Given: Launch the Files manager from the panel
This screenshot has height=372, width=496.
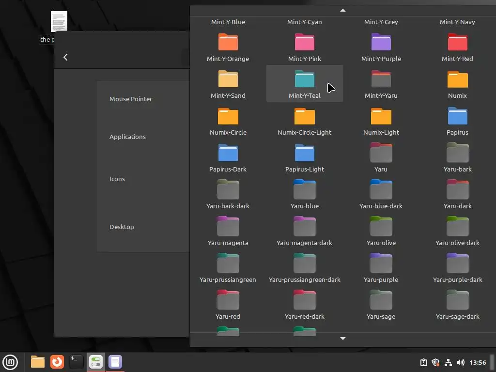Looking at the screenshot, I should [x=38, y=362].
